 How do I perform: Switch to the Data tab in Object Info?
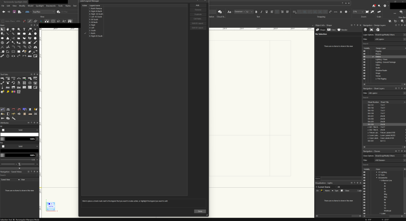332,30
